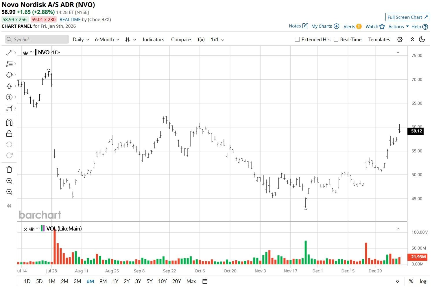Tick the Real-Time checkbox
The height and width of the screenshot is (288, 432).
336,40
